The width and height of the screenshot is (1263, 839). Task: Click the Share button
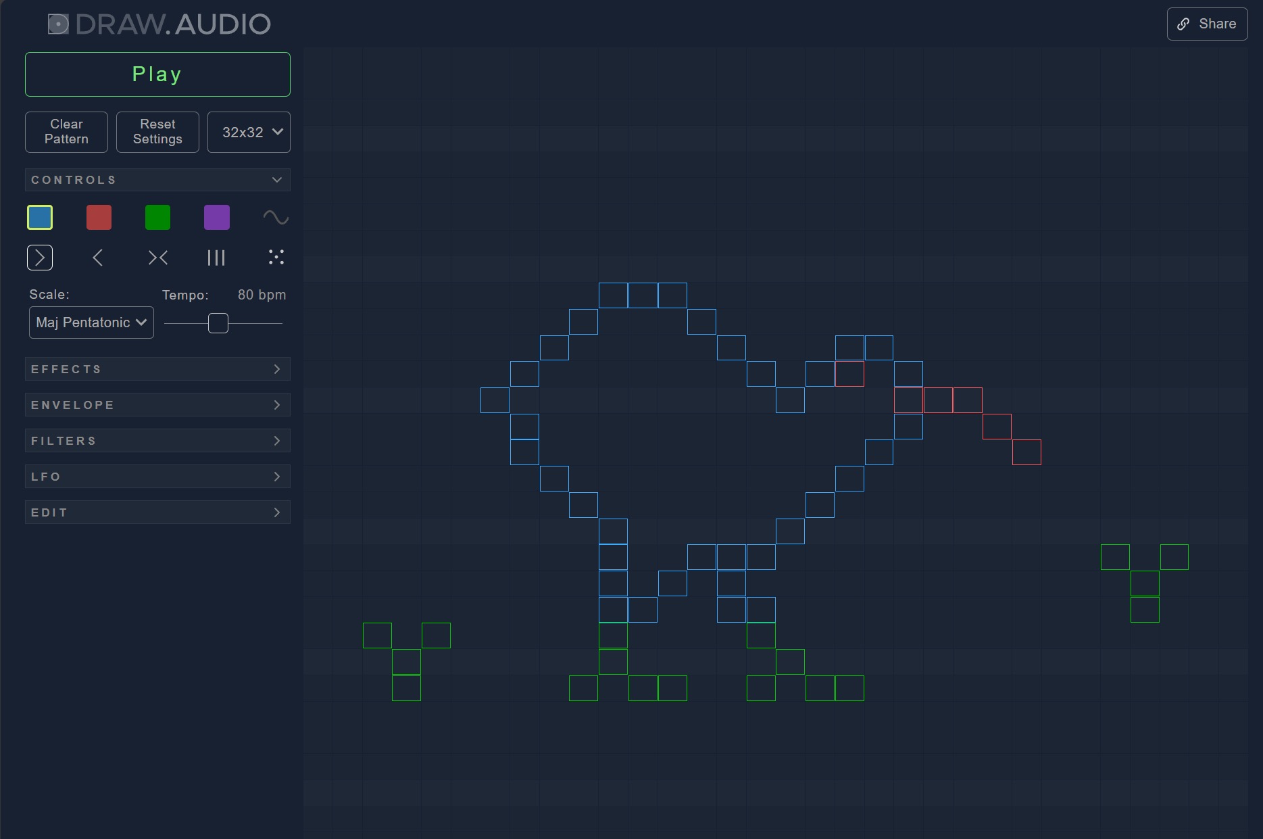pos(1207,24)
